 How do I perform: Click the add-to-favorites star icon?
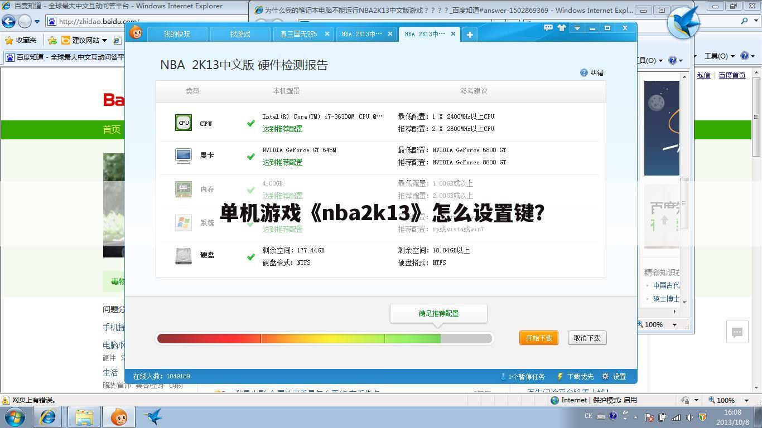pyautogui.click(x=52, y=40)
